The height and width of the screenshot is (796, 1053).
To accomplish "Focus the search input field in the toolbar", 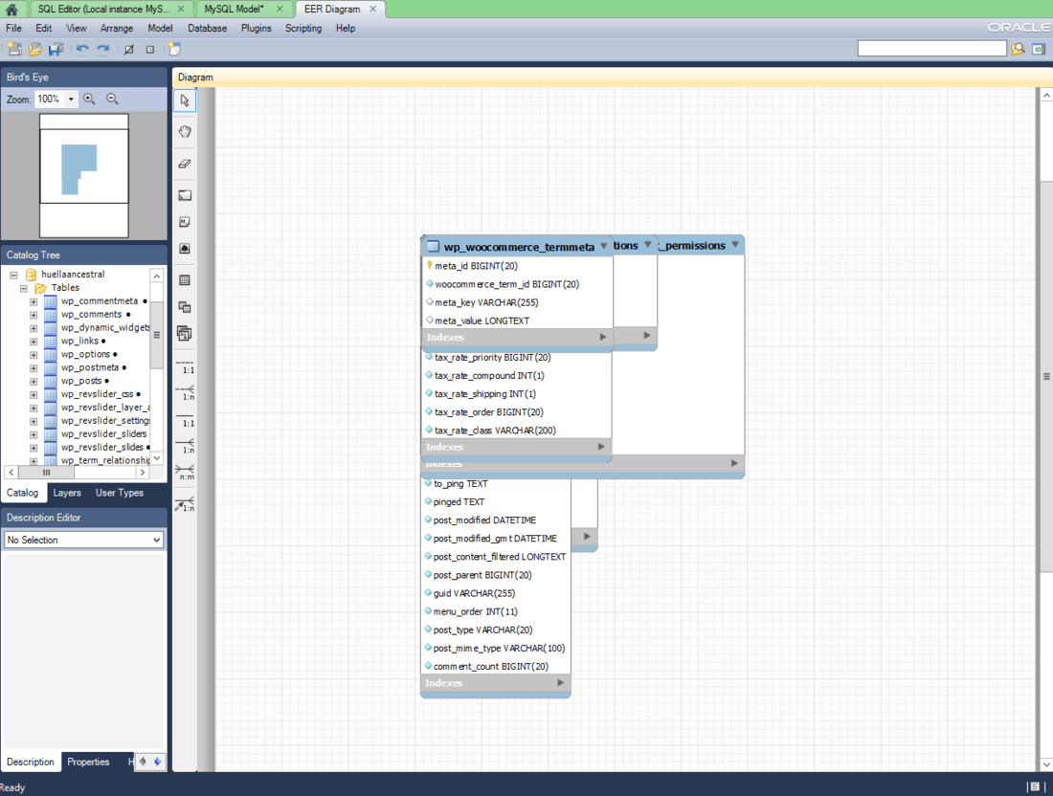I will pyautogui.click(x=931, y=49).
